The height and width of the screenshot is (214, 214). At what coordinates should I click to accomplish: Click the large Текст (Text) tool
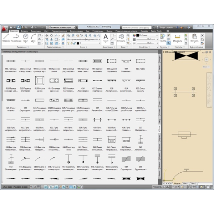pyautogui.click(x=106, y=38)
